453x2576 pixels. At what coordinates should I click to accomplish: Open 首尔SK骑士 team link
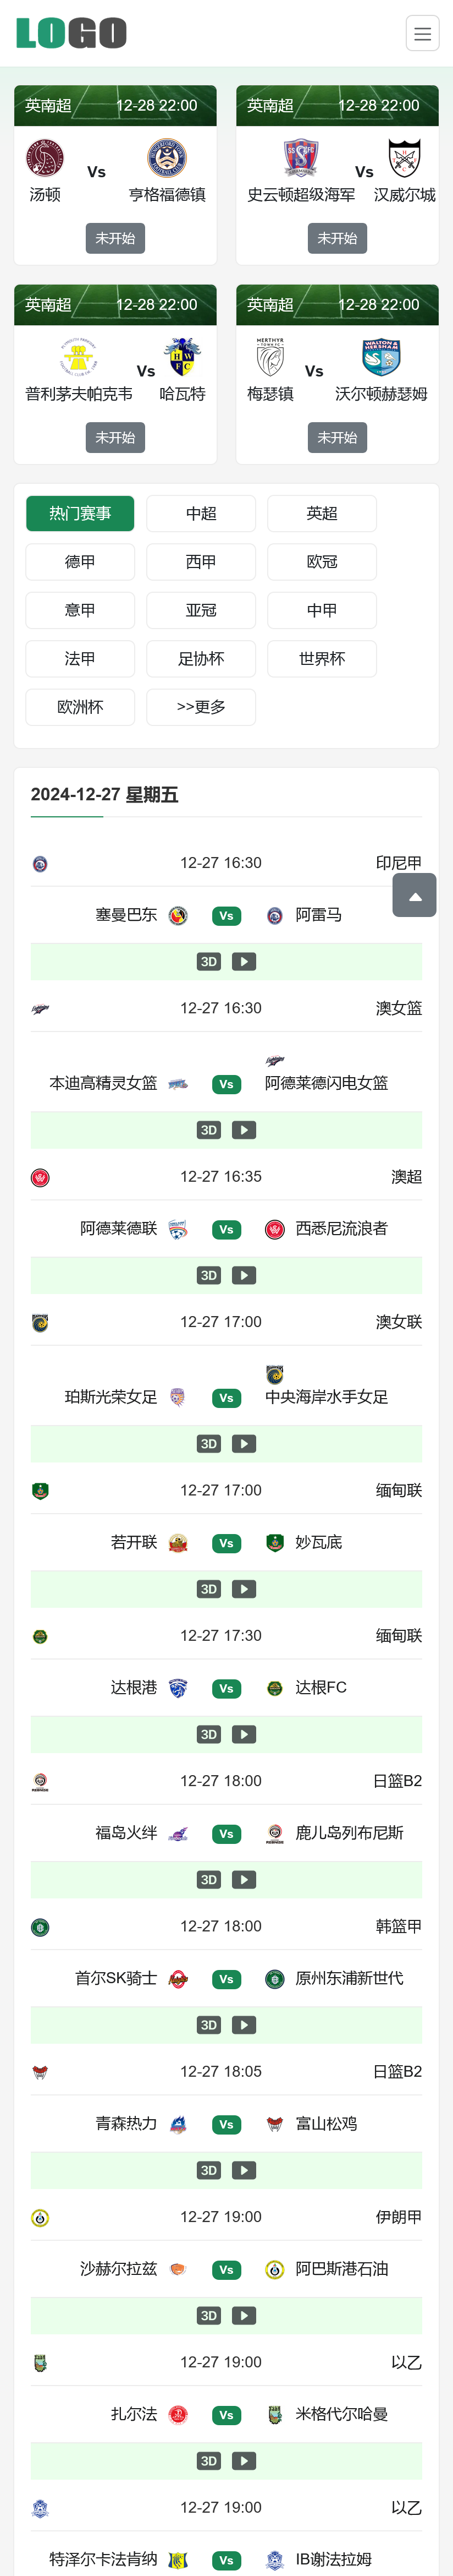[x=116, y=1978]
